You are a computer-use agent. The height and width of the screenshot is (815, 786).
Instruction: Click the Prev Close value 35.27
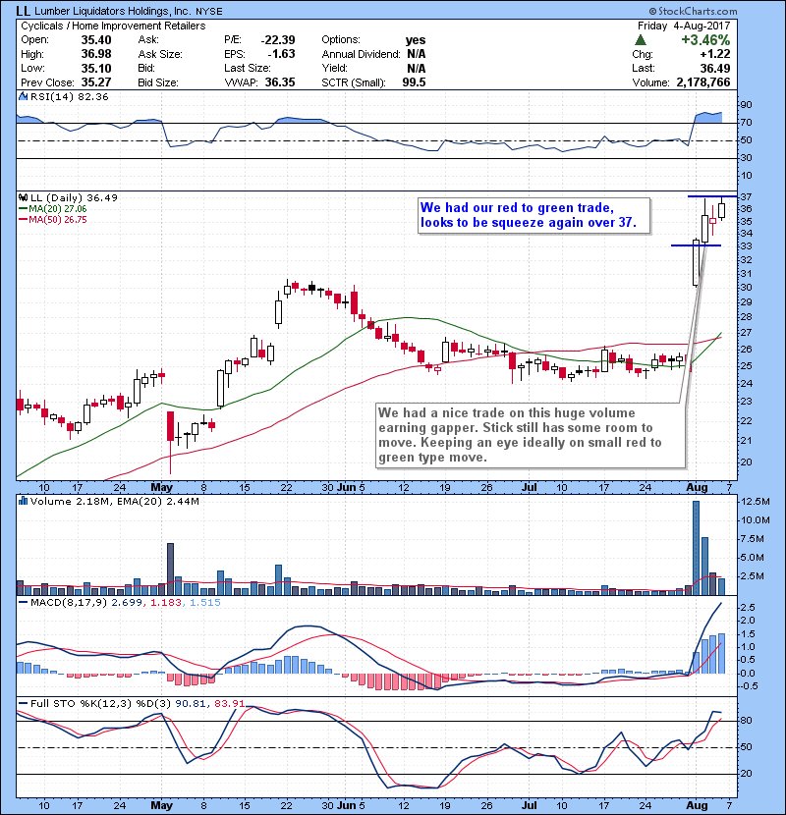point(96,82)
